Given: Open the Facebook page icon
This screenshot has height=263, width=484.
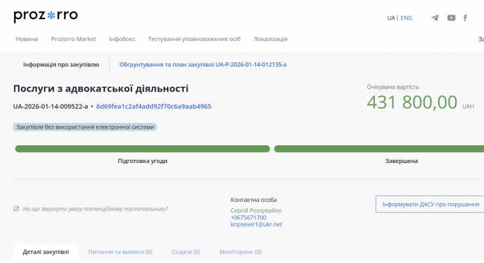Looking at the screenshot, I should point(466,18).
